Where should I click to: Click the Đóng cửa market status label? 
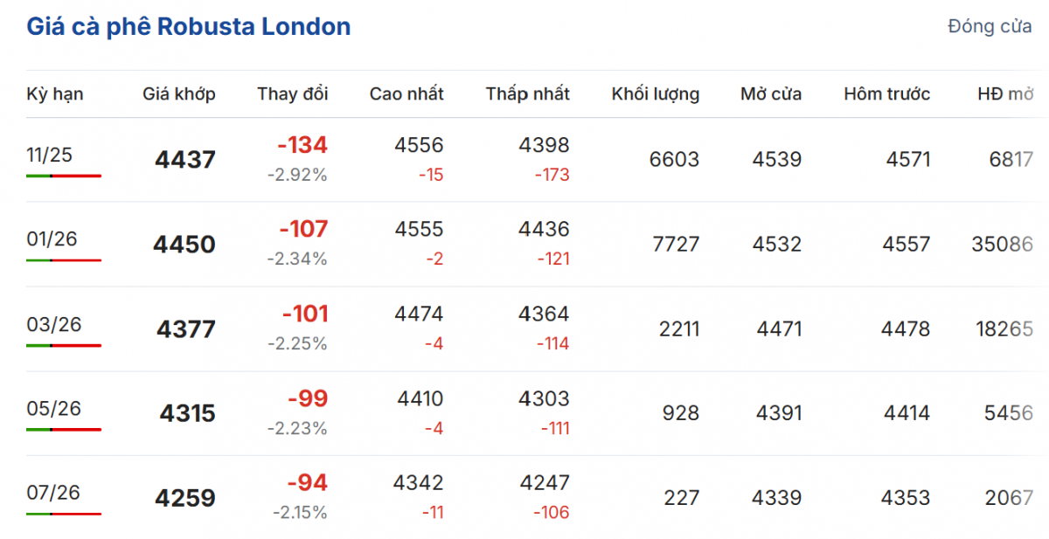click(x=989, y=27)
